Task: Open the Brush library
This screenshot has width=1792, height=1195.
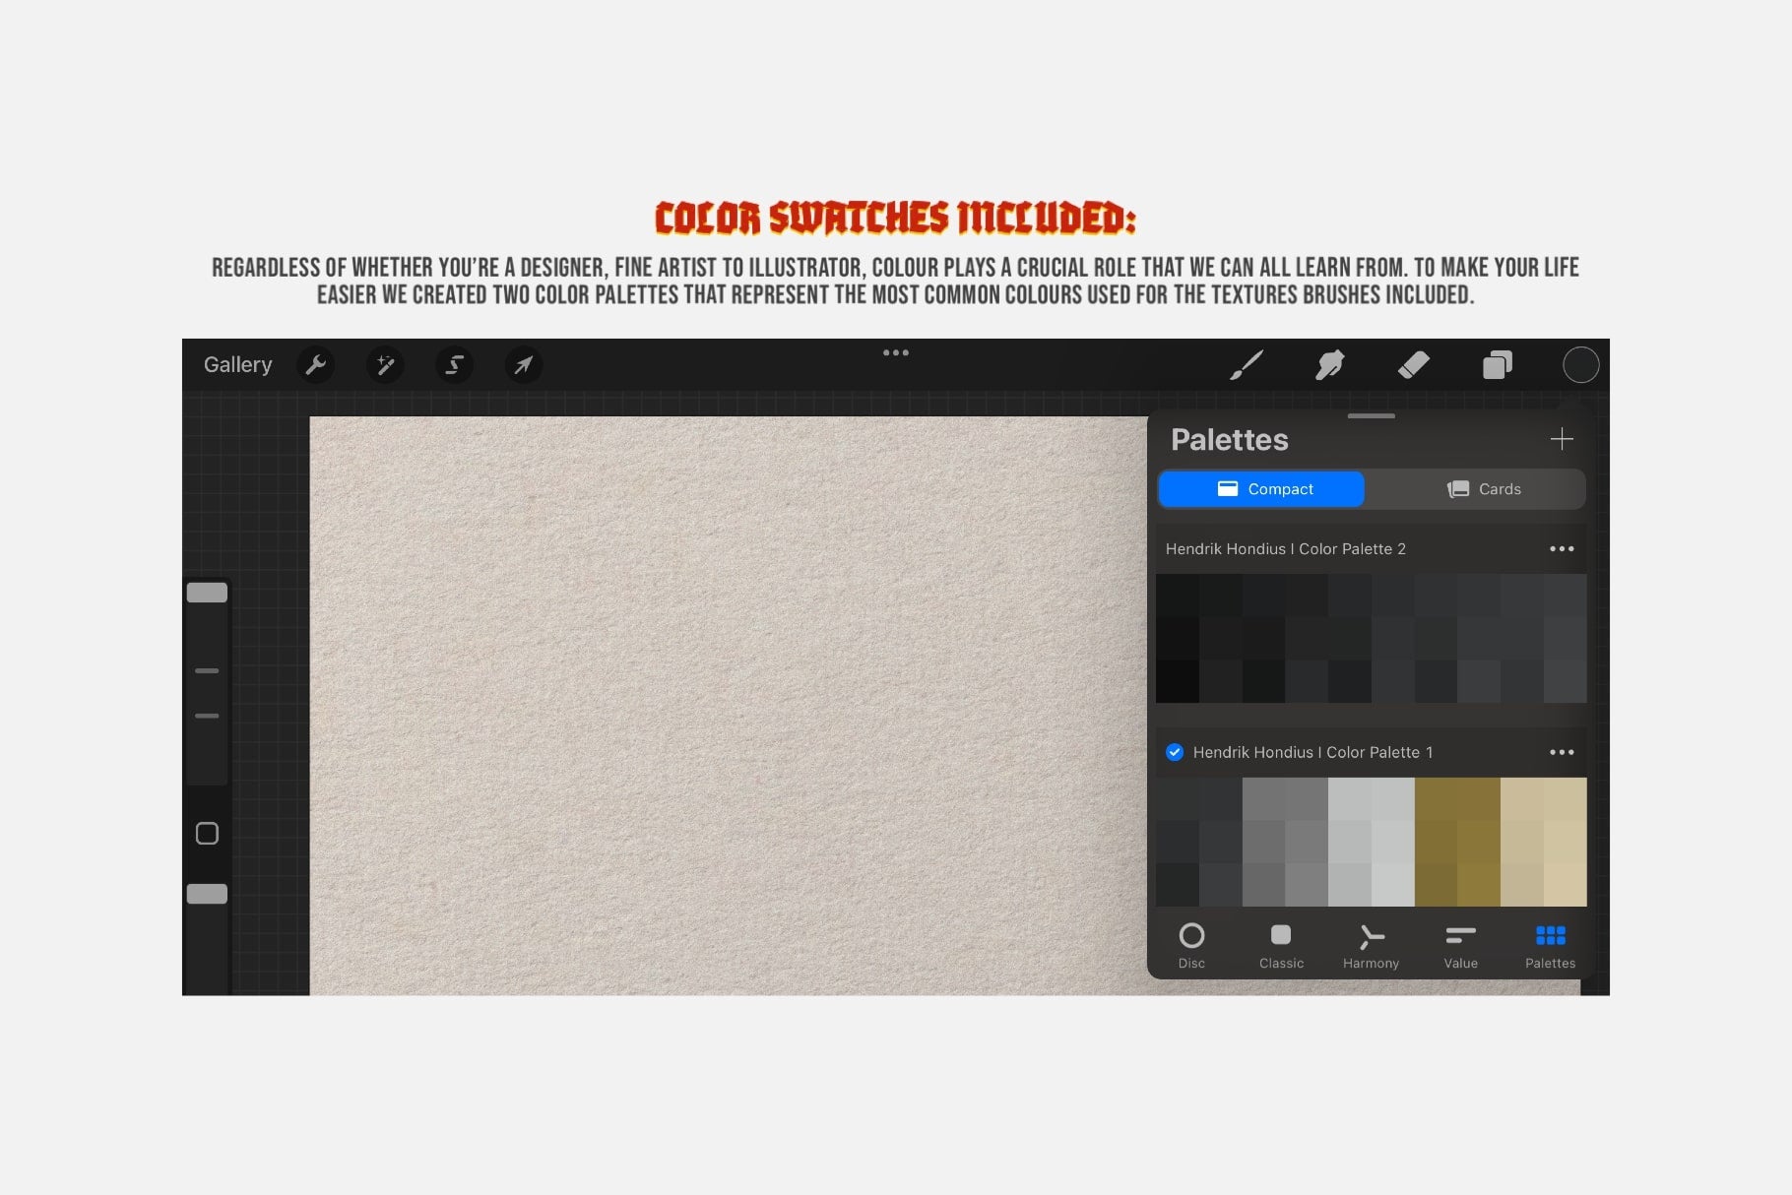Action: click(1247, 365)
